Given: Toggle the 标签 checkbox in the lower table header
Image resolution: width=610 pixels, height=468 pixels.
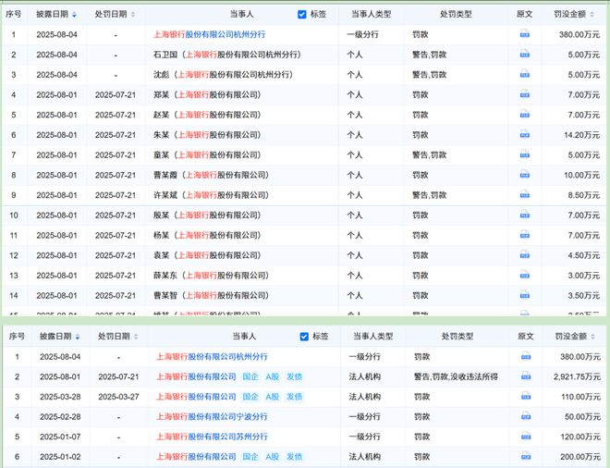Looking at the screenshot, I should click(x=302, y=336).
